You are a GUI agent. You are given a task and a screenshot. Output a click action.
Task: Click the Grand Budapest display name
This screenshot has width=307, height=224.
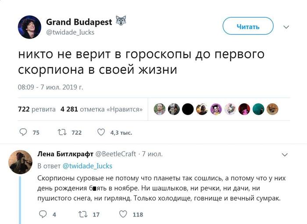(79, 22)
